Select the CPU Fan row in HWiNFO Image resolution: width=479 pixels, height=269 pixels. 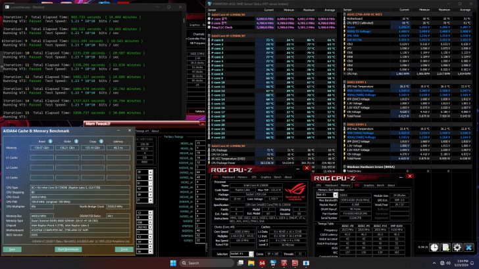click(407, 73)
